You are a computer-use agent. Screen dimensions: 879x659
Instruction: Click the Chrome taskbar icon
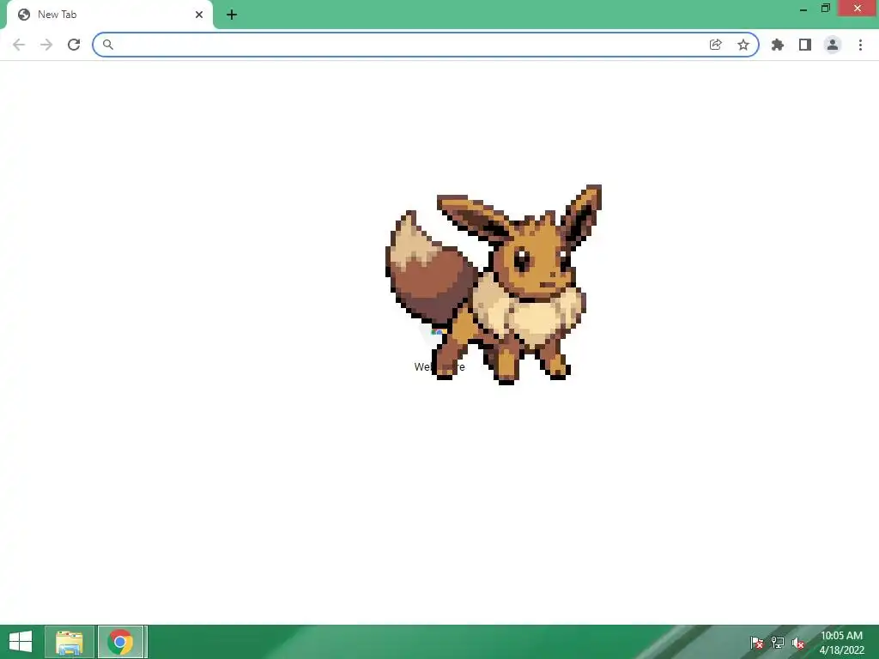coord(120,642)
